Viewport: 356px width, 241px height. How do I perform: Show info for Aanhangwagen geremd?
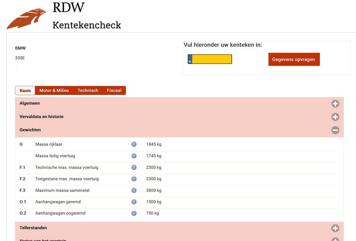(x=134, y=202)
